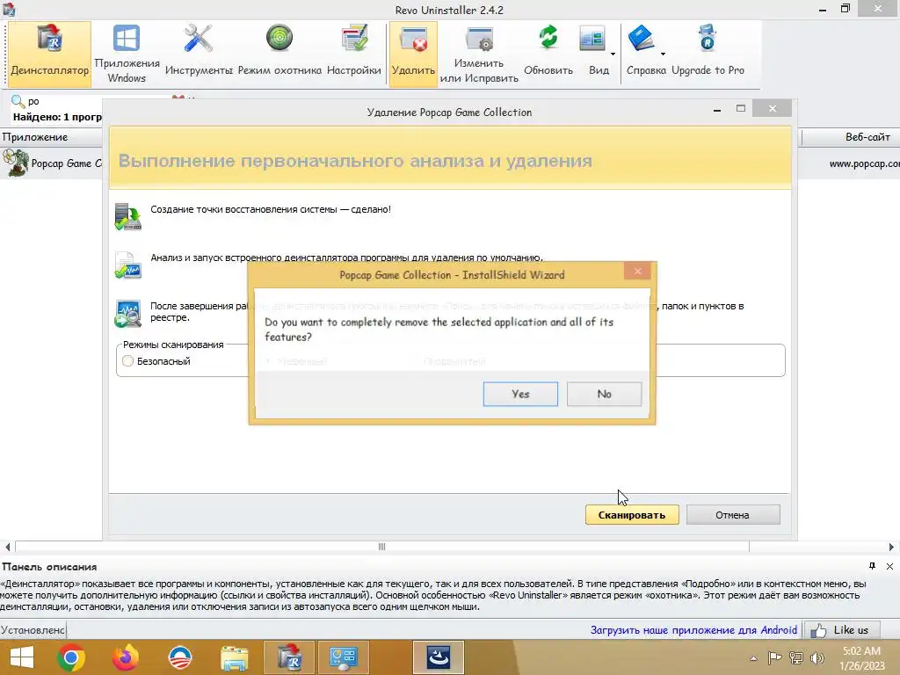Click No in InstallShield Wizard dialog

(604, 395)
